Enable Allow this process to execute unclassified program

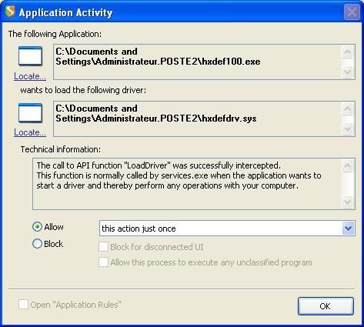tap(103, 262)
